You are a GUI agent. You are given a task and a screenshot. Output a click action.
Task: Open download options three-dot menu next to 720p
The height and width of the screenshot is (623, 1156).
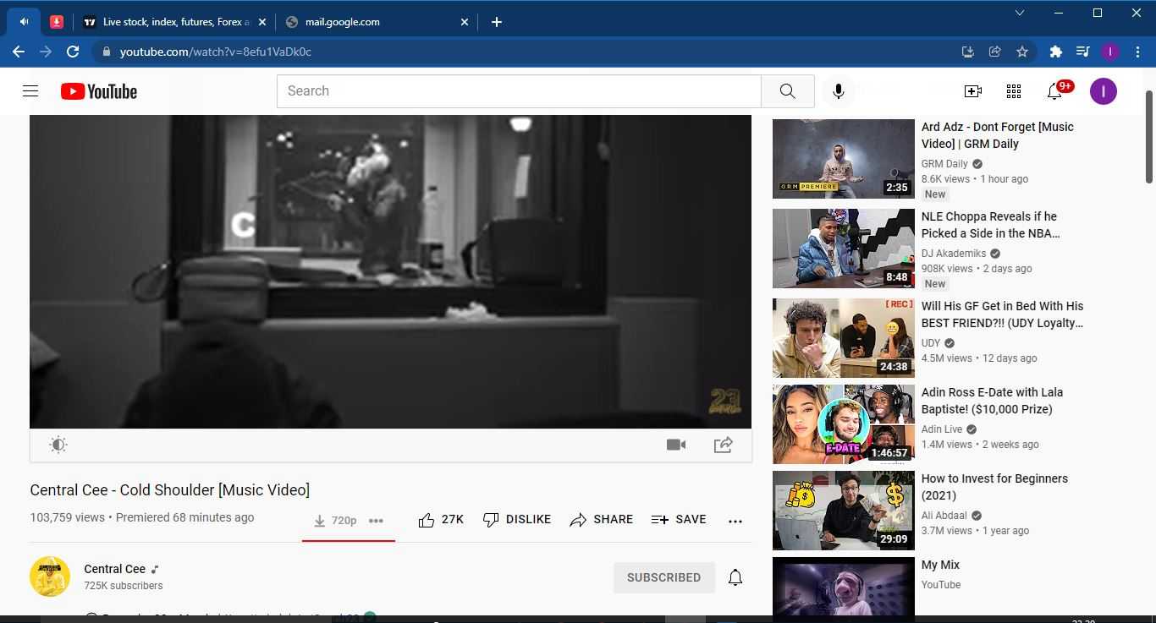tap(377, 521)
